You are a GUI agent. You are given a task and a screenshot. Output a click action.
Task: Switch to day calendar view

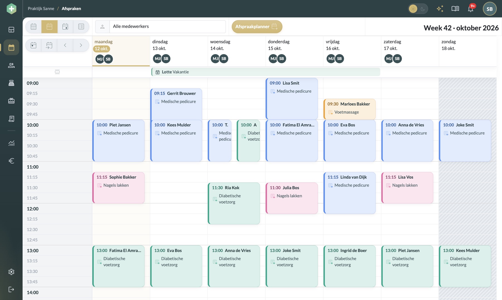(x=65, y=27)
